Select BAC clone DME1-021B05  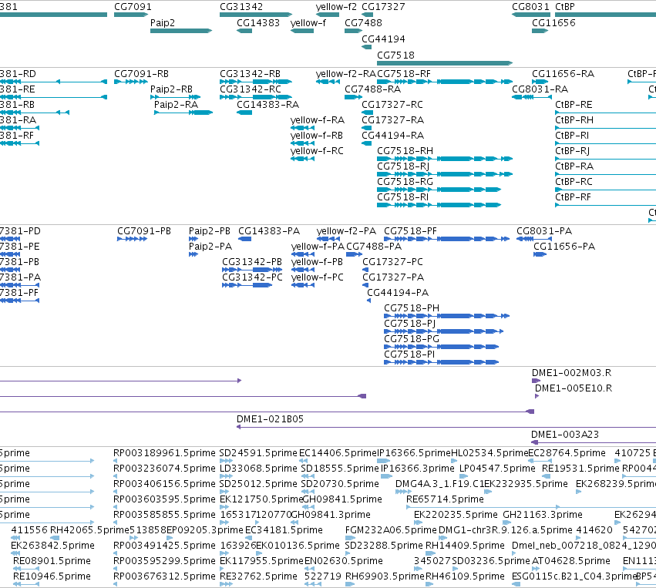click(x=446, y=427)
